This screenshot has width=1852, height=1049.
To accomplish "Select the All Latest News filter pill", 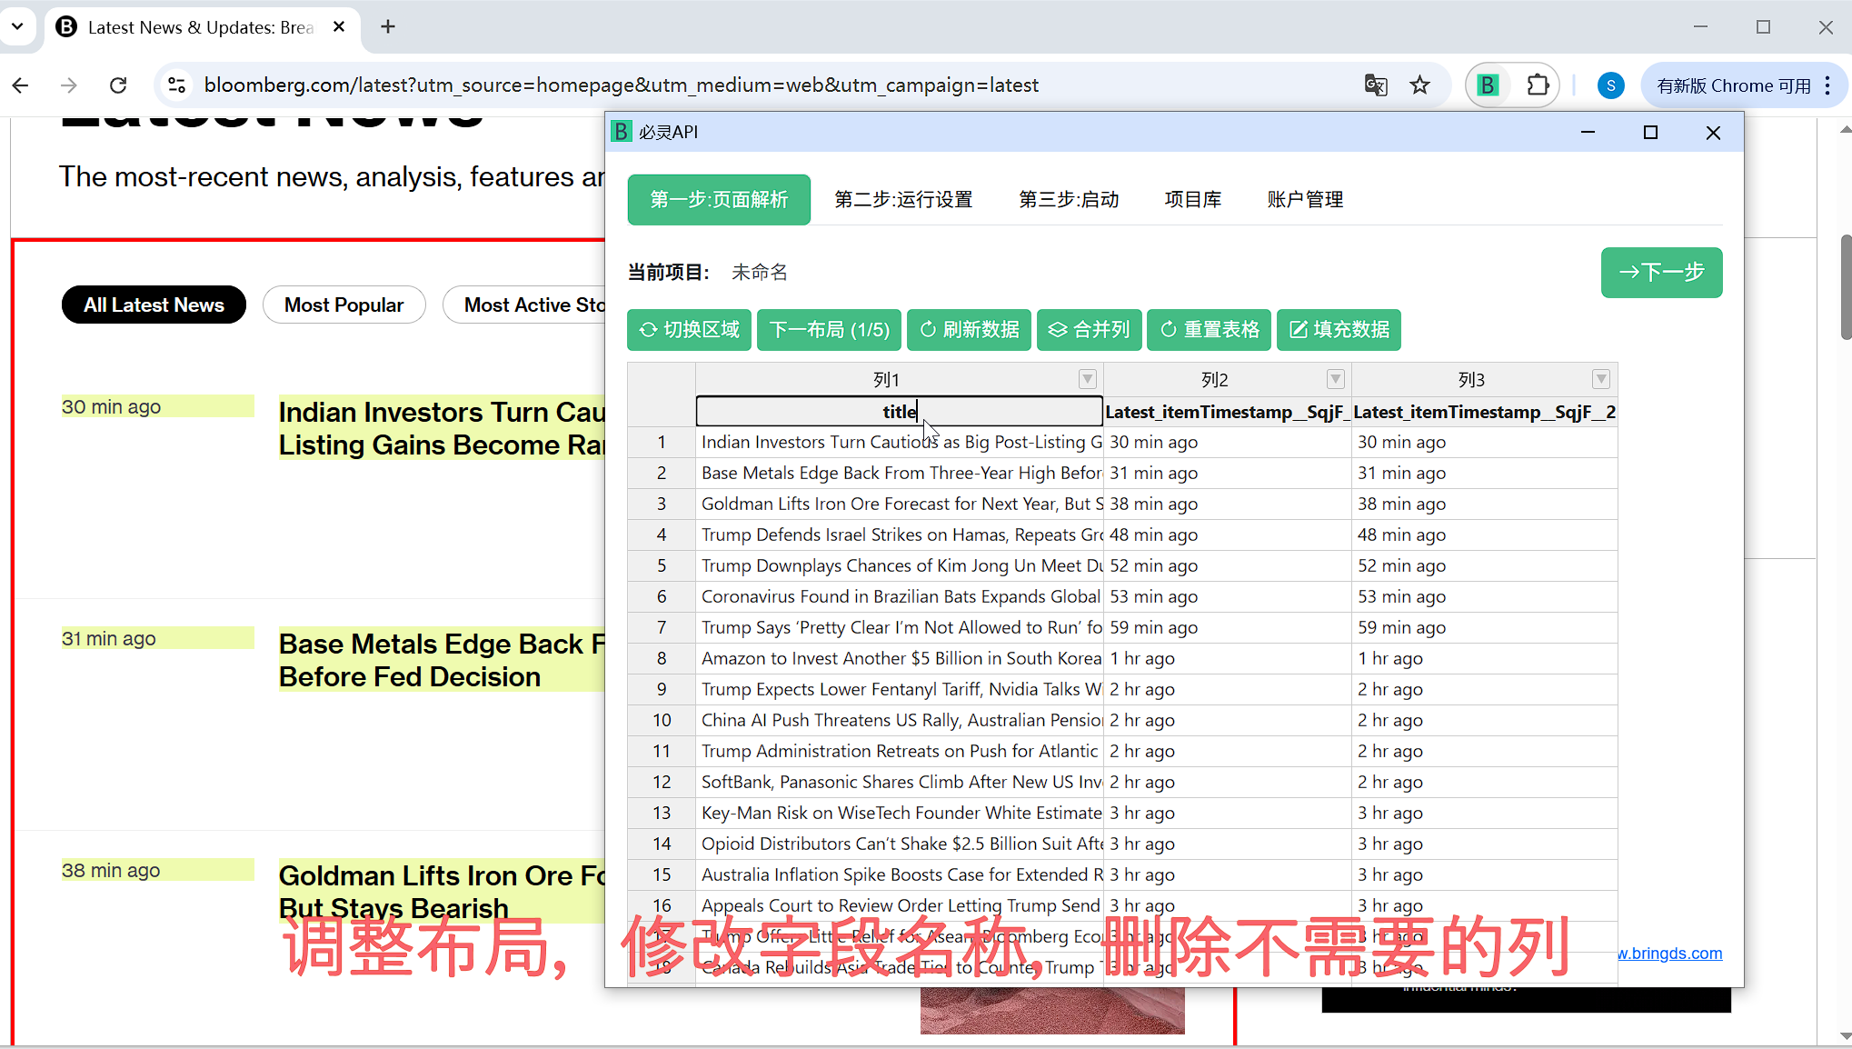I will point(154,305).
